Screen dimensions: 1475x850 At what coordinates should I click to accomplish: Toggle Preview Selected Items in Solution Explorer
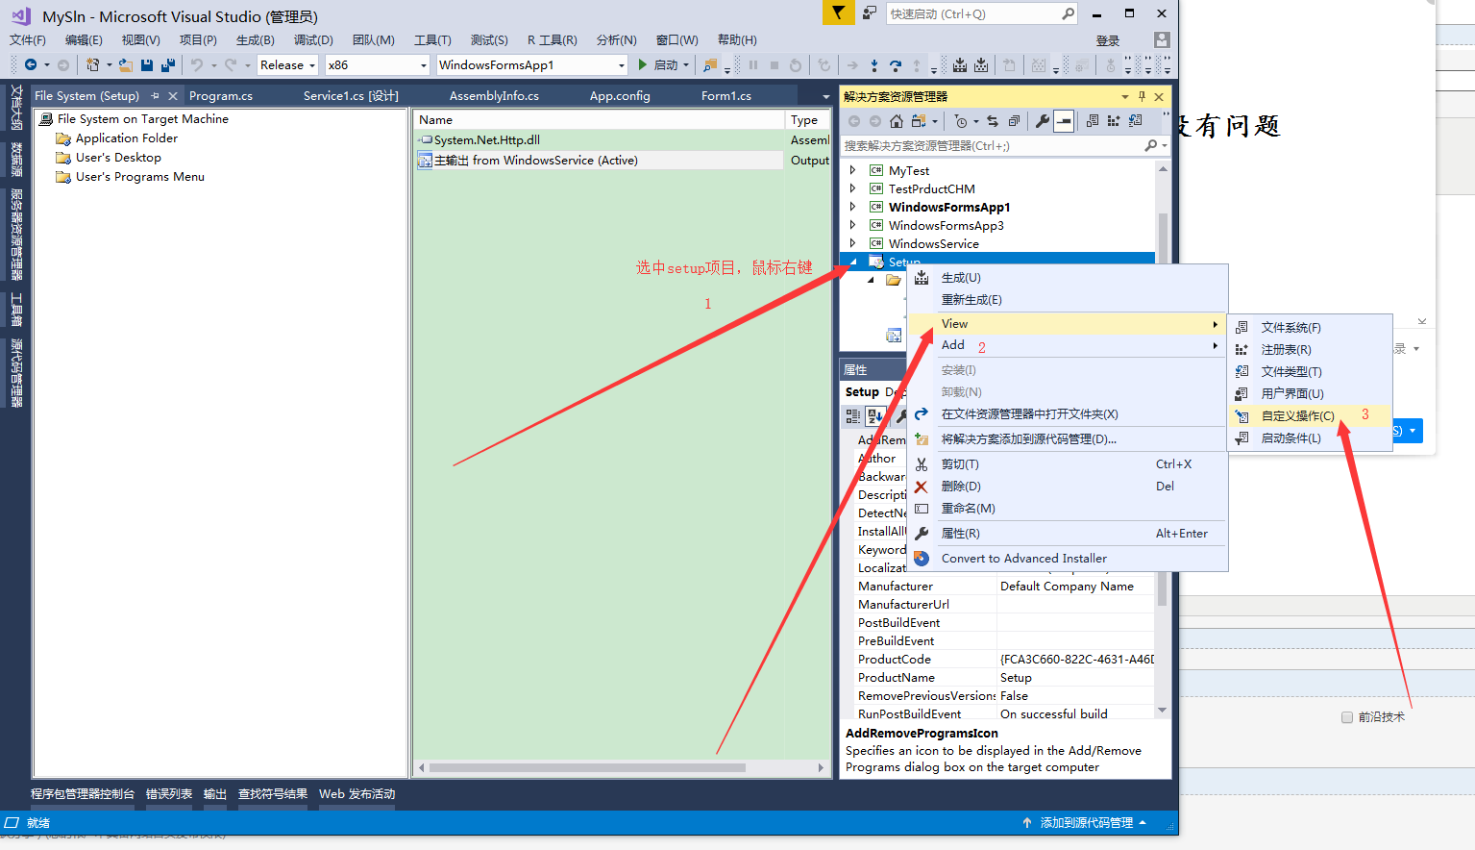(x=1064, y=121)
